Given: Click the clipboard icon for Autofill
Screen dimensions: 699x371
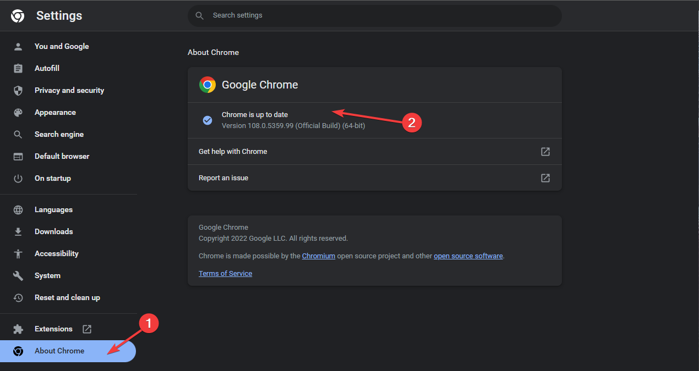Looking at the screenshot, I should (x=18, y=68).
